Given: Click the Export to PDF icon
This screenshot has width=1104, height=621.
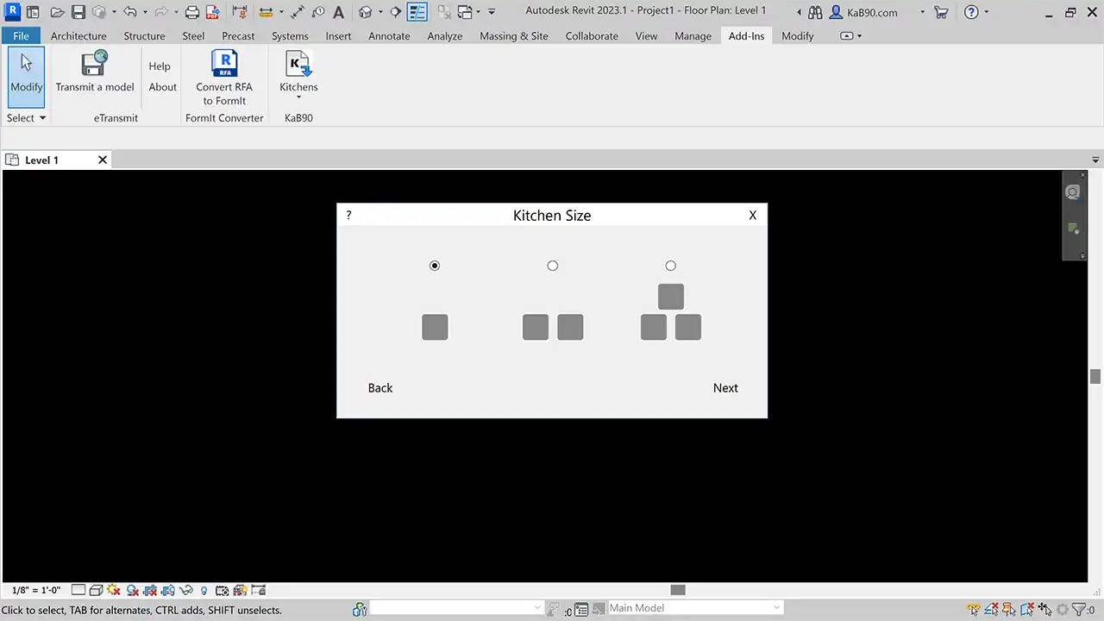Looking at the screenshot, I should click(x=212, y=12).
